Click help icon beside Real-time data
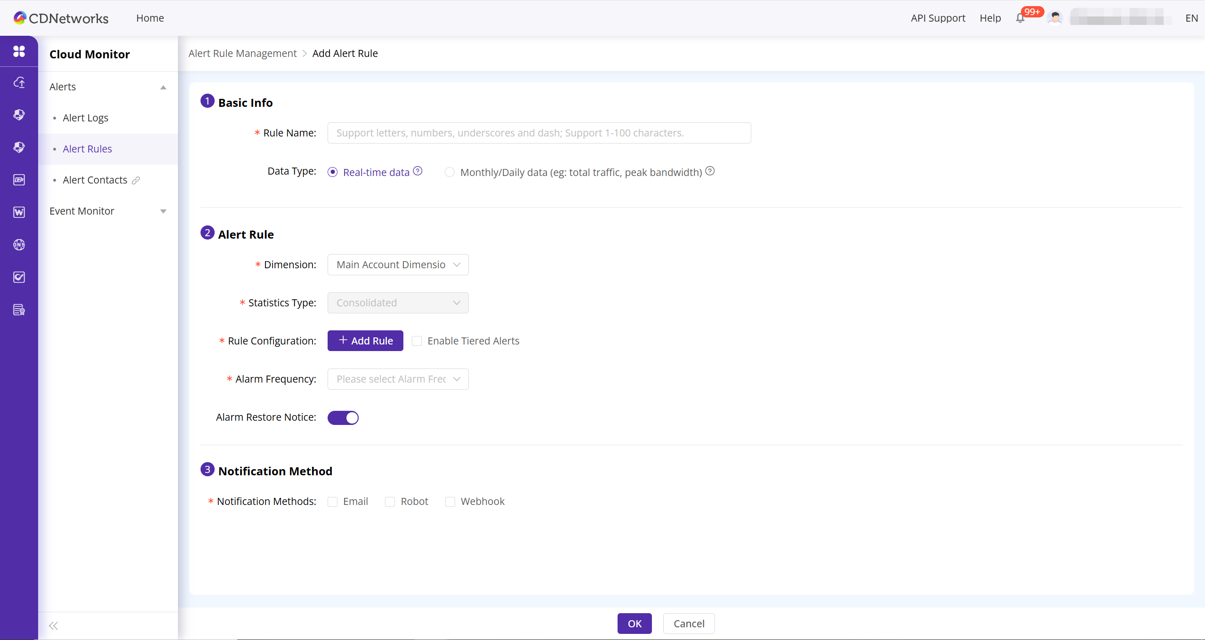Viewport: 1205px width, 640px height. click(418, 171)
